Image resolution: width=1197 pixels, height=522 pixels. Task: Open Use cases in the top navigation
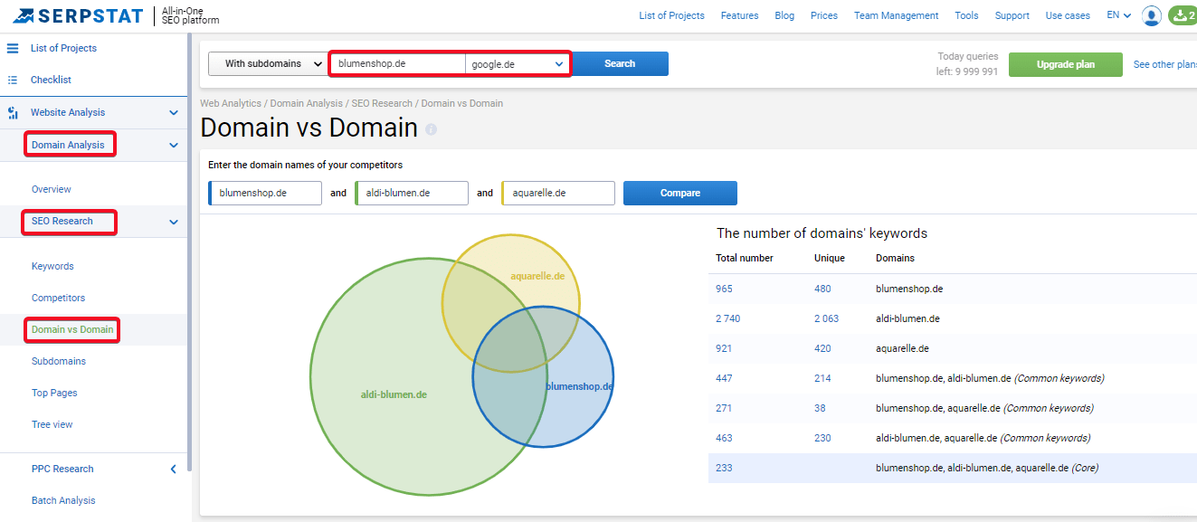[1068, 15]
